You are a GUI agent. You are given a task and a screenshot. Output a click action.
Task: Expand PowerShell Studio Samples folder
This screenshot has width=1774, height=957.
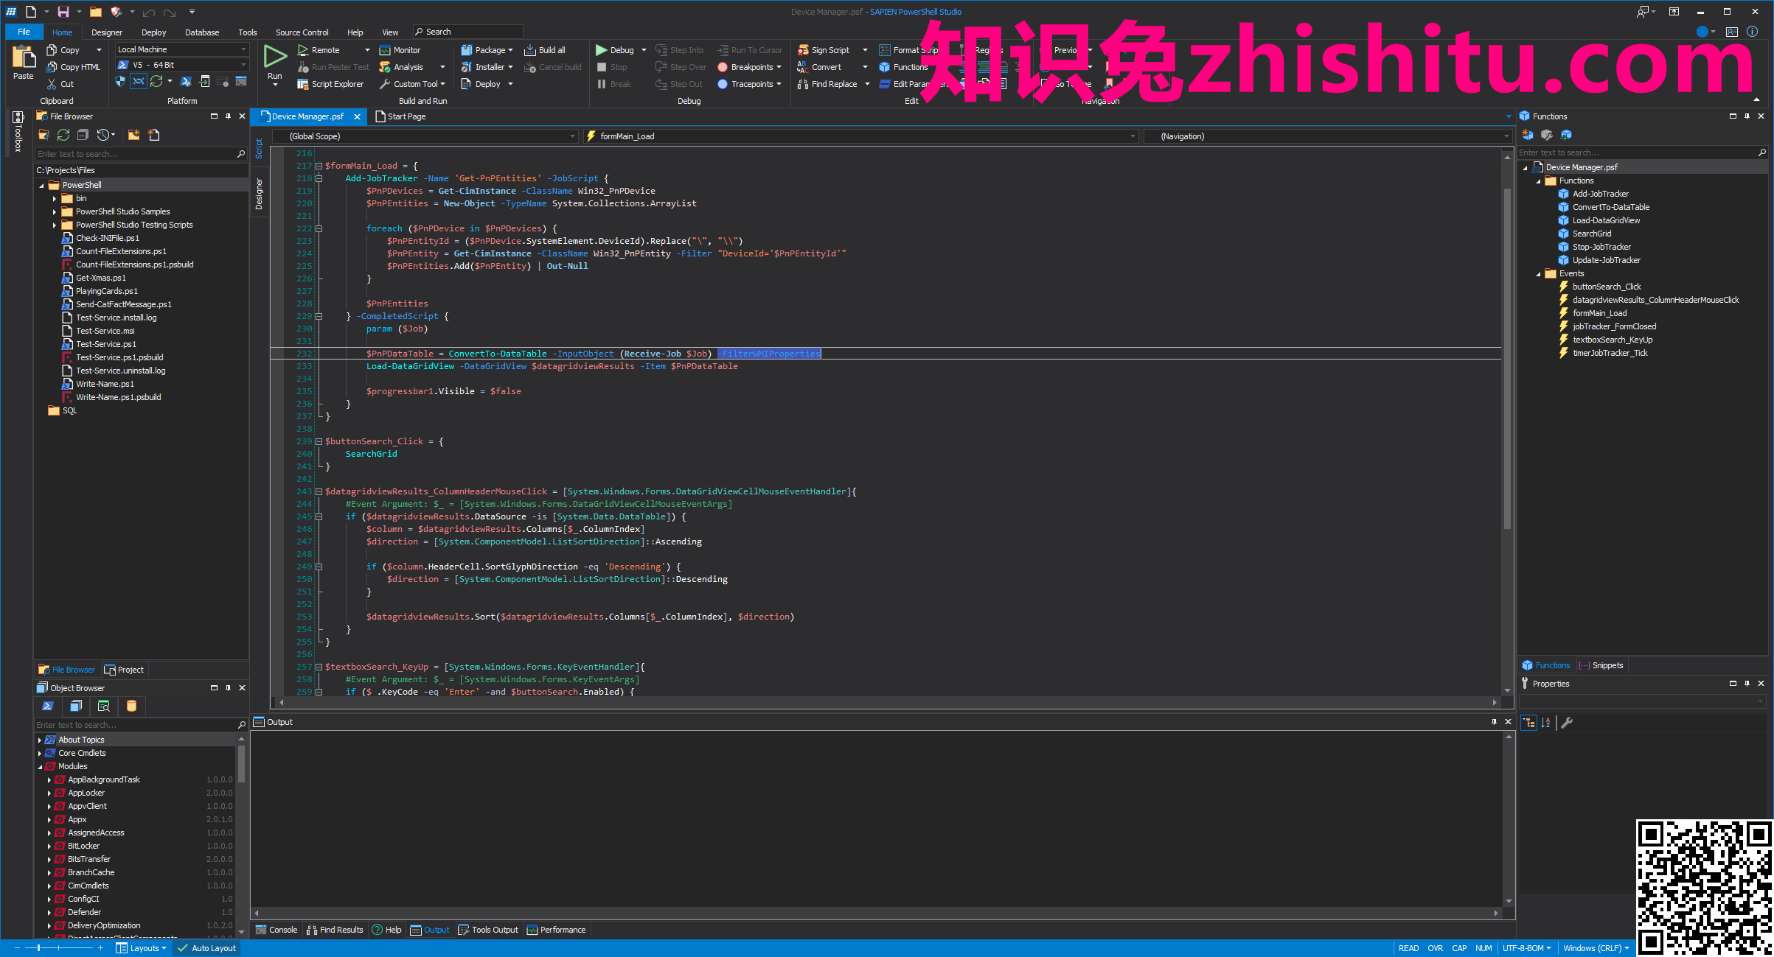(55, 211)
